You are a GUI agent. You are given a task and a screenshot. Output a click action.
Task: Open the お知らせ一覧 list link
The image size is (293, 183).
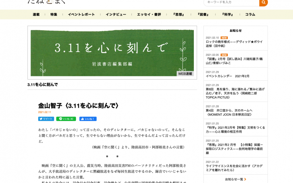coord(235,179)
